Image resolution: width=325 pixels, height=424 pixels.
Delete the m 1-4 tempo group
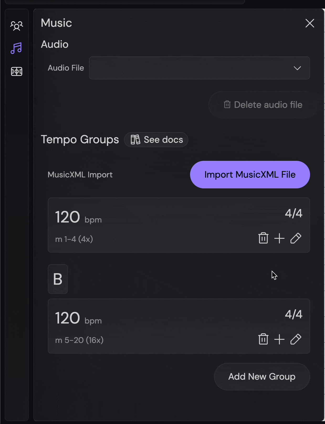263,238
